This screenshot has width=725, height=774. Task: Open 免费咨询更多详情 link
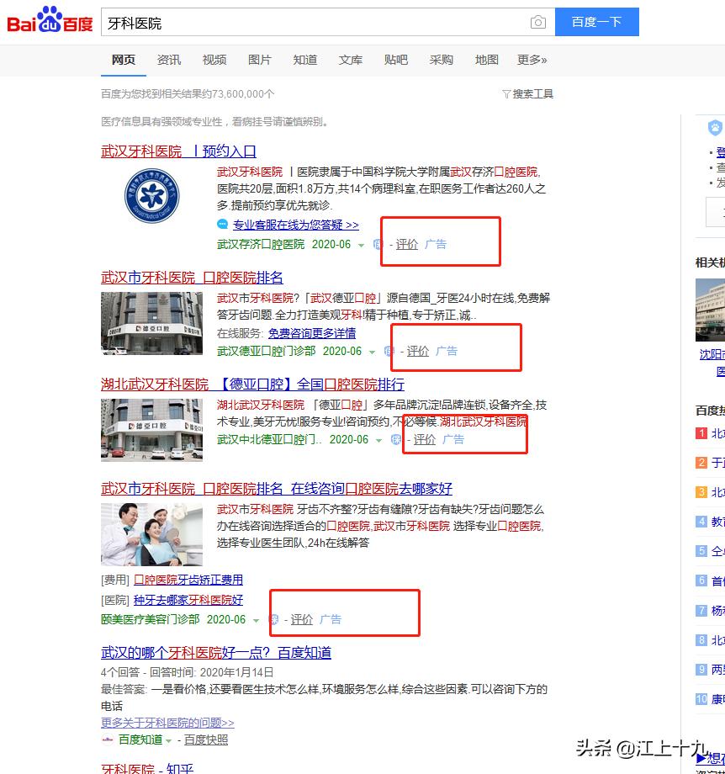point(312,333)
